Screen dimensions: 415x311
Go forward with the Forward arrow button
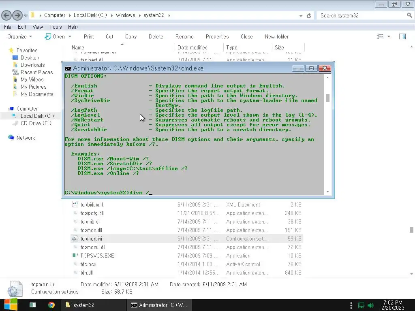pyautogui.click(x=17, y=15)
